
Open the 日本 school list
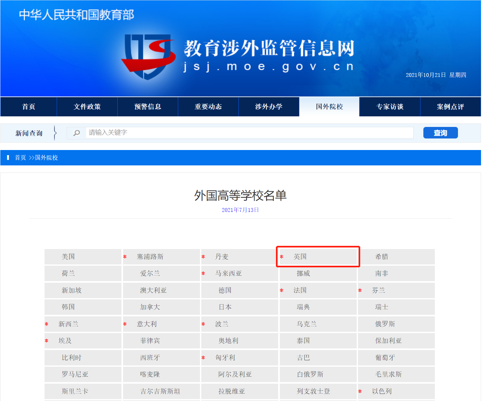[x=225, y=307]
